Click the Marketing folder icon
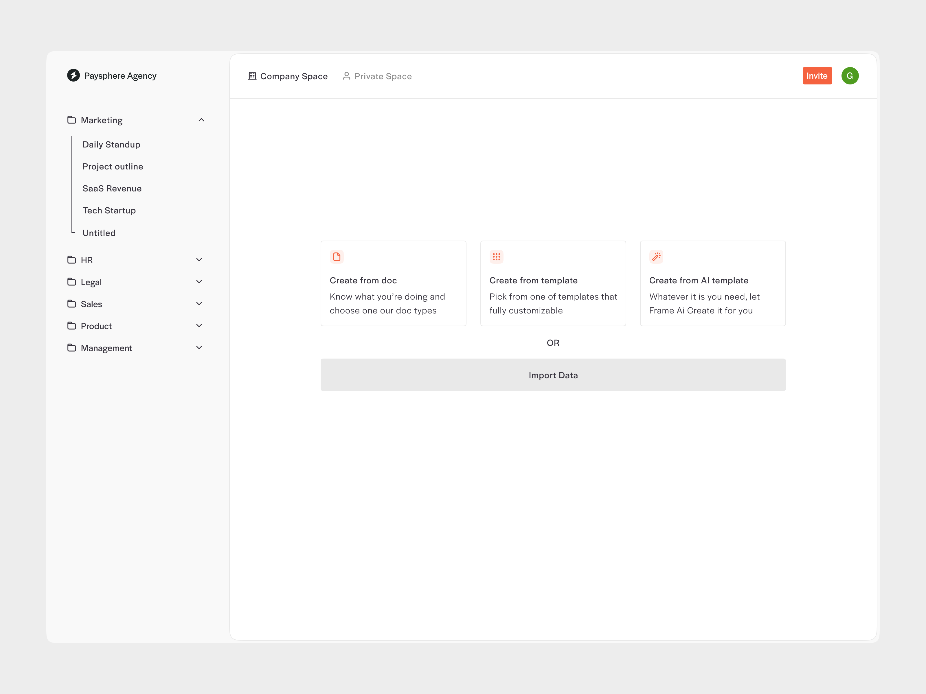Viewport: 926px width, 694px height. [x=71, y=120]
